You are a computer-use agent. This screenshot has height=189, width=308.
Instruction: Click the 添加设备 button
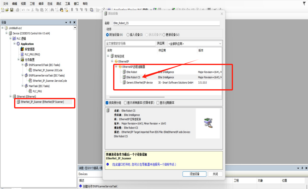click(194, 174)
